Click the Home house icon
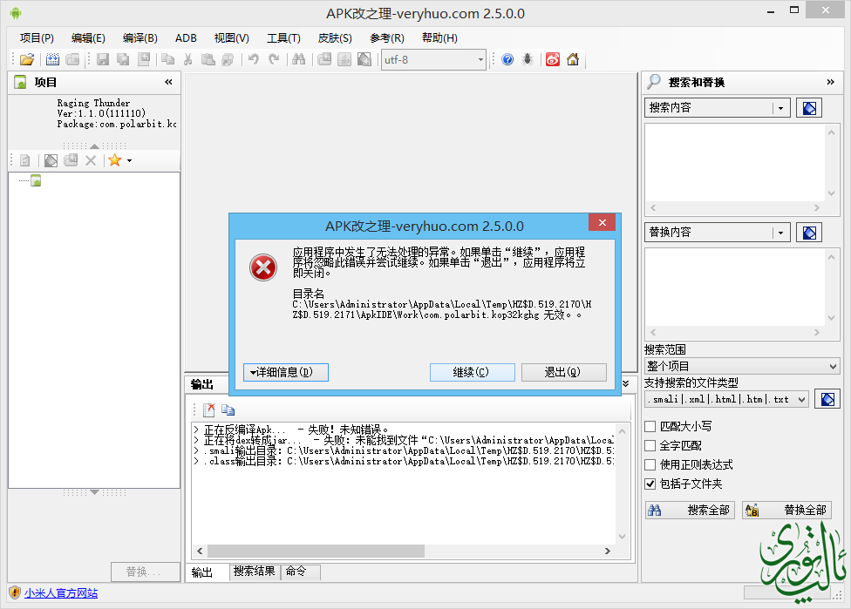This screenshot has height=609, width=851. 573,59
